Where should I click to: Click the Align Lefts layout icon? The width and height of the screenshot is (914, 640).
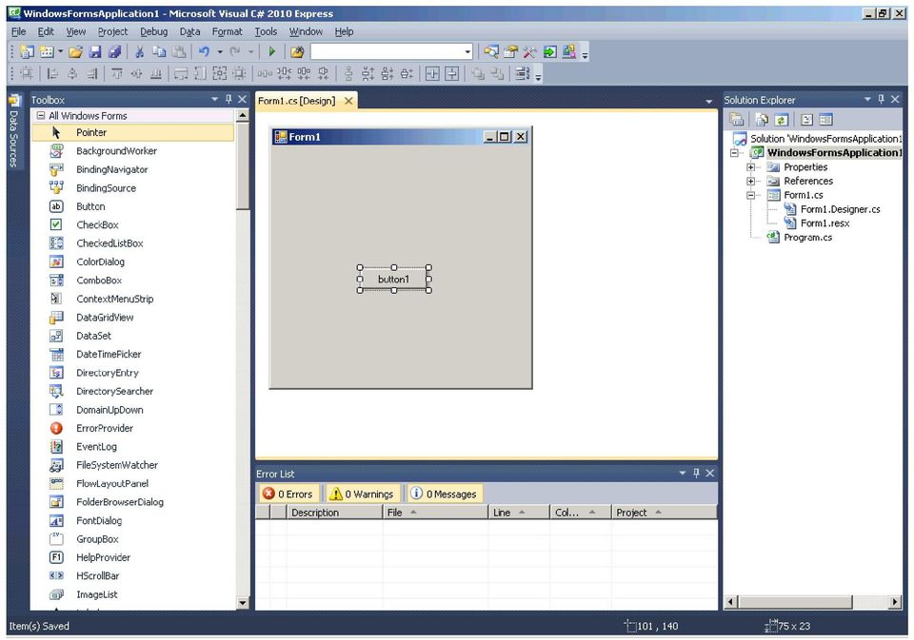[52, 73]
